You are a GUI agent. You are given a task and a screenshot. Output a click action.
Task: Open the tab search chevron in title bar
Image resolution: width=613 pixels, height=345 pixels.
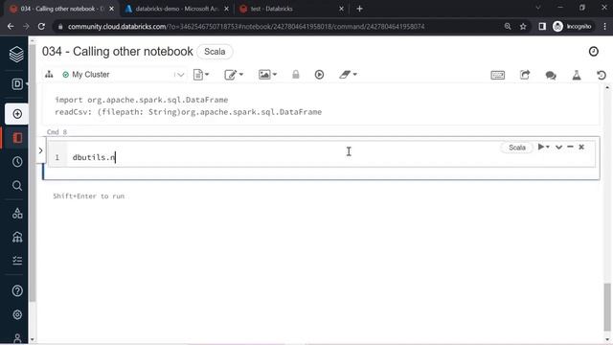point(538,8)
